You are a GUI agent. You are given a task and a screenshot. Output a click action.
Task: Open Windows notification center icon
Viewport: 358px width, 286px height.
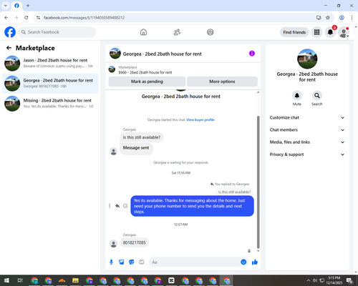pos(349,280)
